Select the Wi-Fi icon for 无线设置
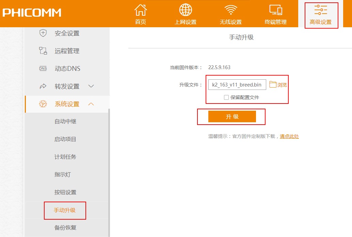This screenshot has width=352, height=237. pos(230,10)
